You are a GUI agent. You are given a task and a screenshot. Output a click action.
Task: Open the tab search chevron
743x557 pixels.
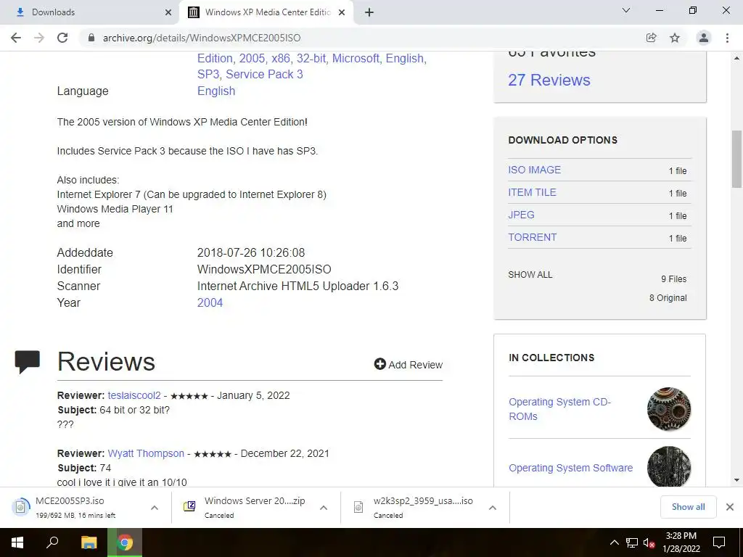click(x=626, y=10)
